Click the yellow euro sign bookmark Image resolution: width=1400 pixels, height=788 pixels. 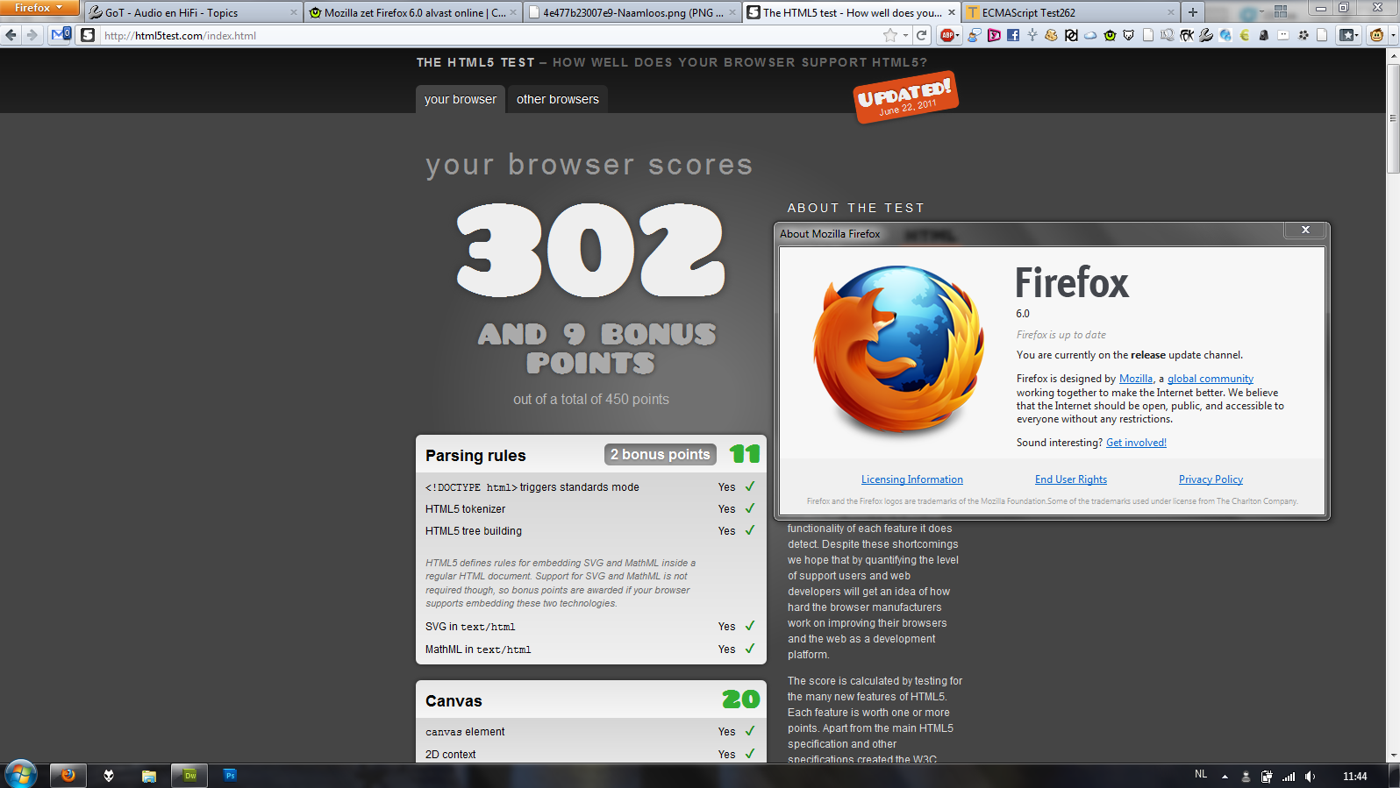pyautogui.click(x=1245, y=35)
